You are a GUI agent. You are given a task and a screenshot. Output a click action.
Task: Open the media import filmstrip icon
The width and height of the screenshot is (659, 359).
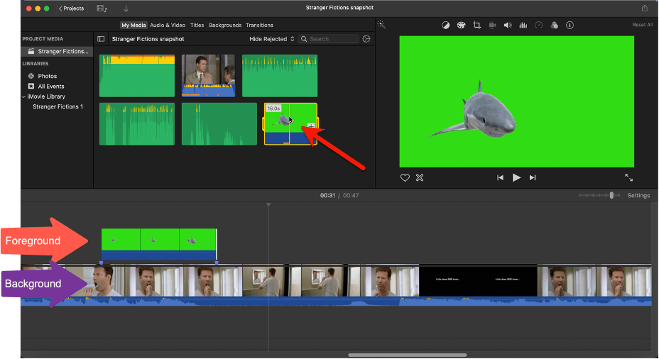pos(102,9)
